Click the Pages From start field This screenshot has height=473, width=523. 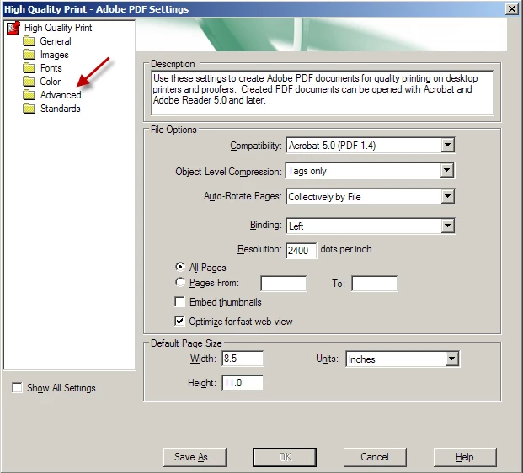coord(284,284)
